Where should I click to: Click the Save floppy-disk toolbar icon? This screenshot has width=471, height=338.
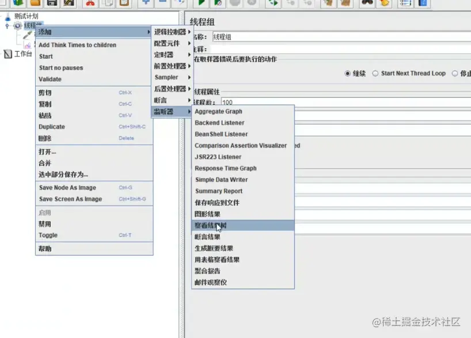(52, 3)
